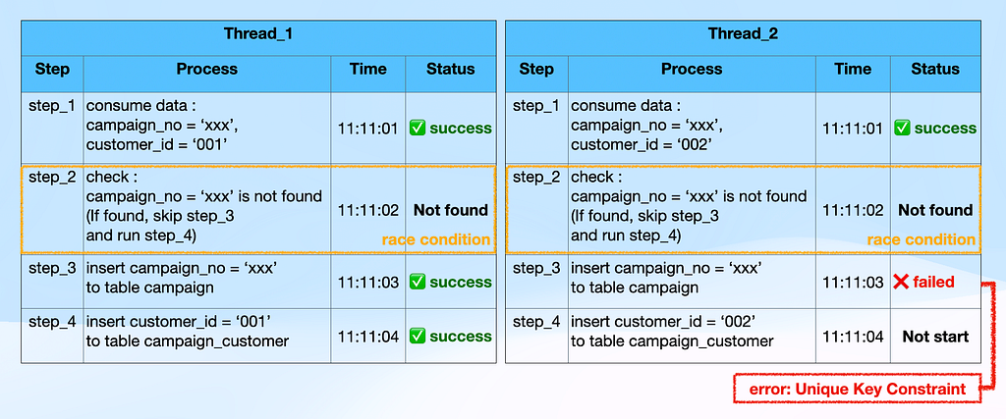Click race condition label in Thread_1

tap(436, 239)
